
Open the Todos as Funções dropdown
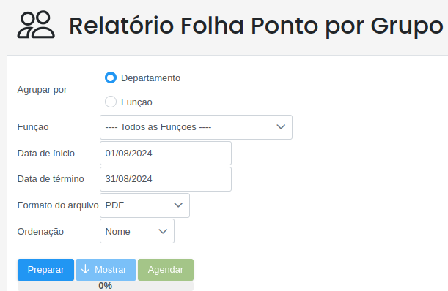click(196, 127)
